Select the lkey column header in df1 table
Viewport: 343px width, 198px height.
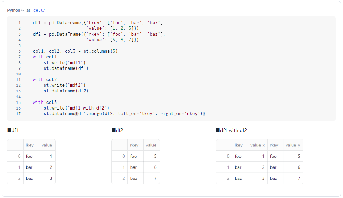(x=31, y=145)
